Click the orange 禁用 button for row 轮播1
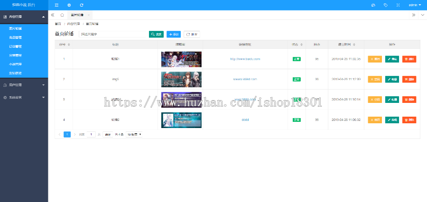427x202 pixels. pyautogui.click(x=375, y=59)
